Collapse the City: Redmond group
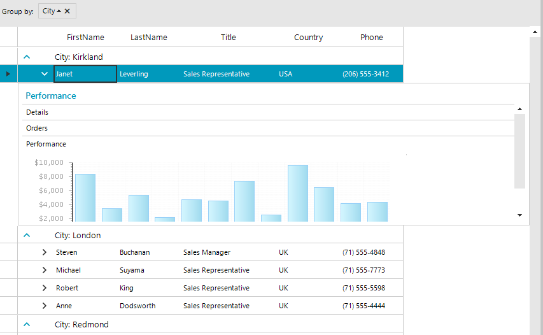 click(27, 325)
